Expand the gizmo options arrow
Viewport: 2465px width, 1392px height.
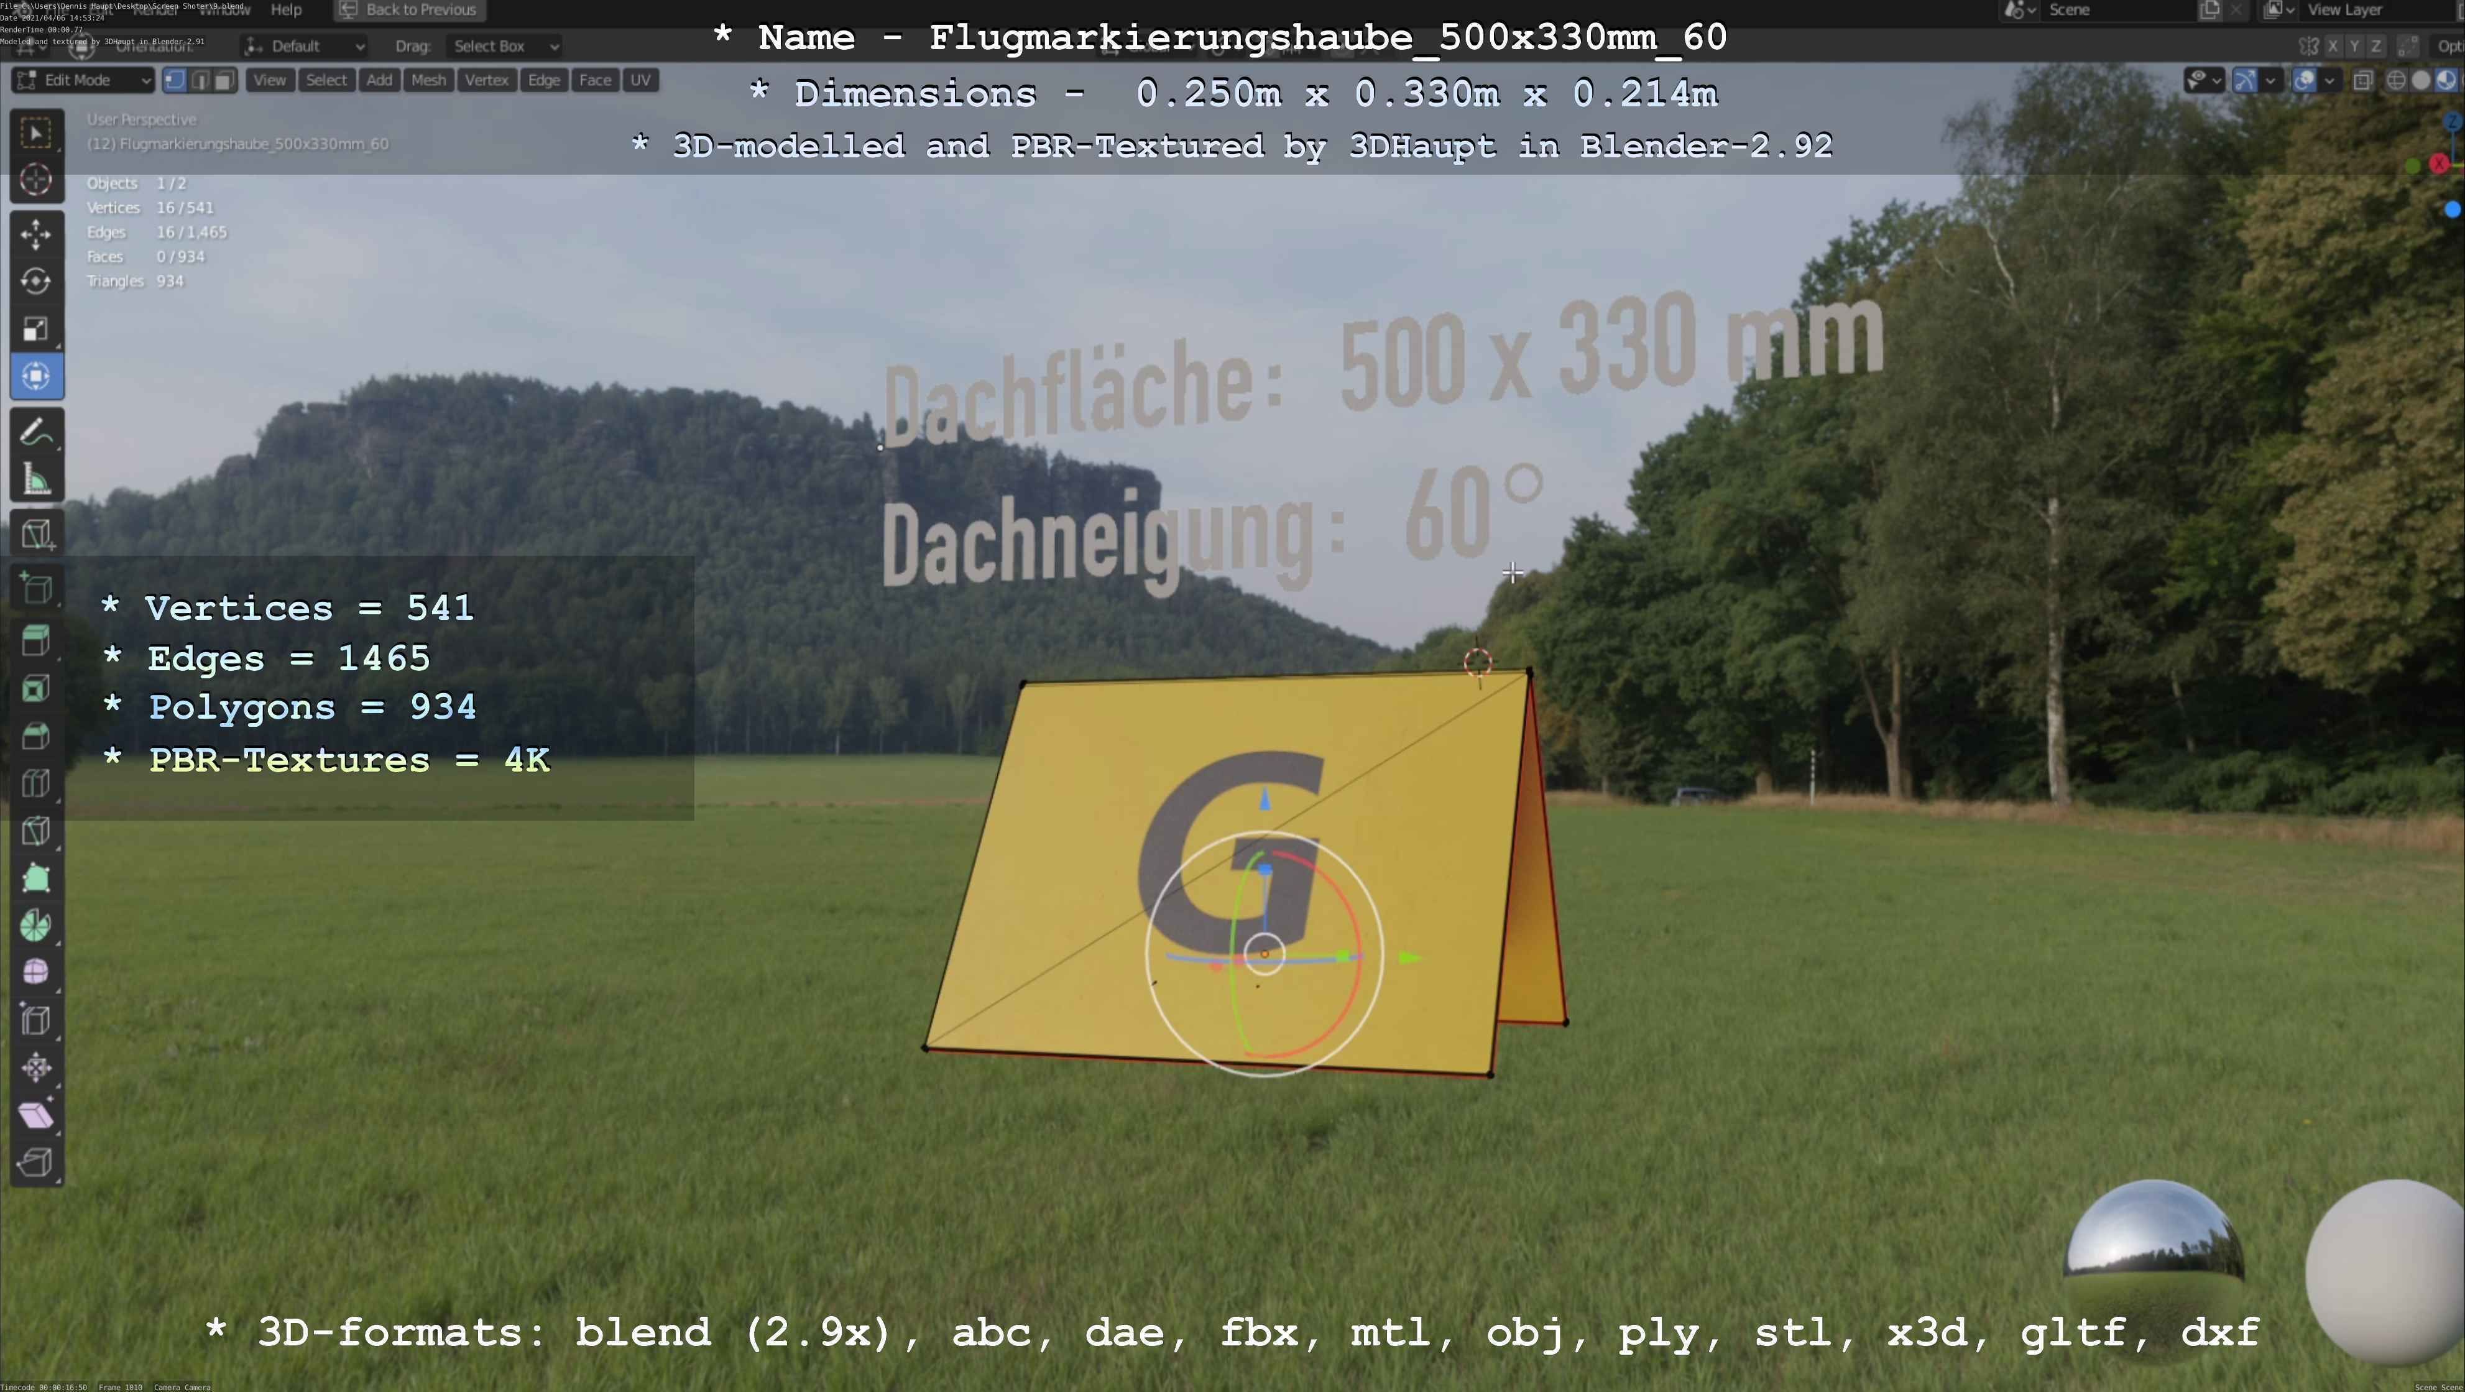pos(2270,80)
